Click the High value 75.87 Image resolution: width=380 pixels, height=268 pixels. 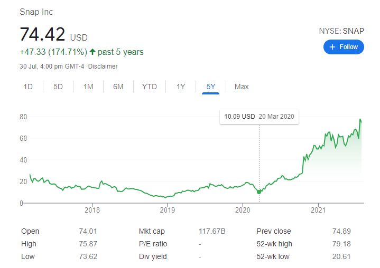[88, 244]
